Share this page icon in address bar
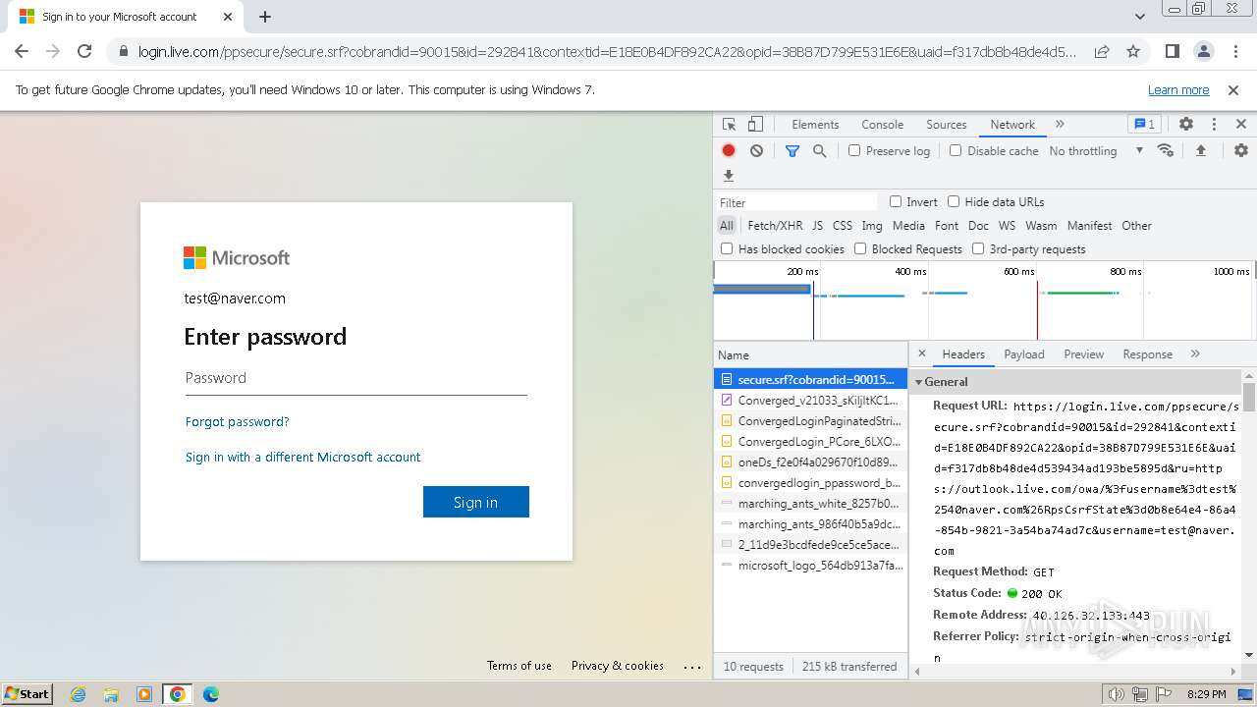1257x707 pixels. pyautogui.click(x=1102, y=51)
